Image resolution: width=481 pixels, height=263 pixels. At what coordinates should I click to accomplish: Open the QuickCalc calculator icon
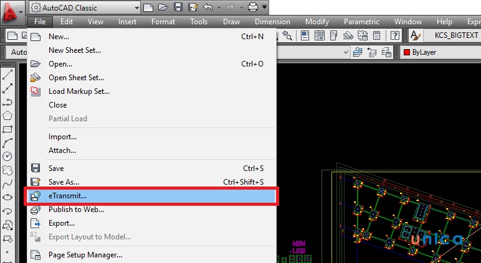[x=377, y=35]
